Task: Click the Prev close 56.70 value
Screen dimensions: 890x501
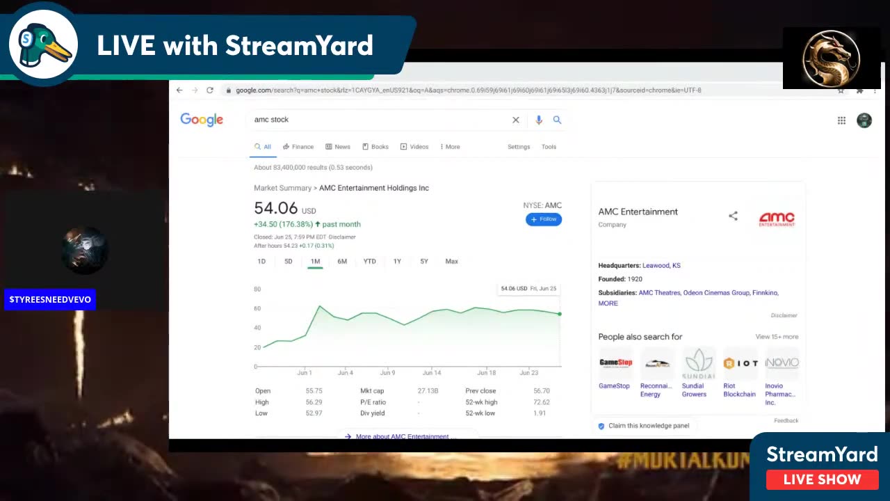Action: pyautogui.click(x=541, y=391)
